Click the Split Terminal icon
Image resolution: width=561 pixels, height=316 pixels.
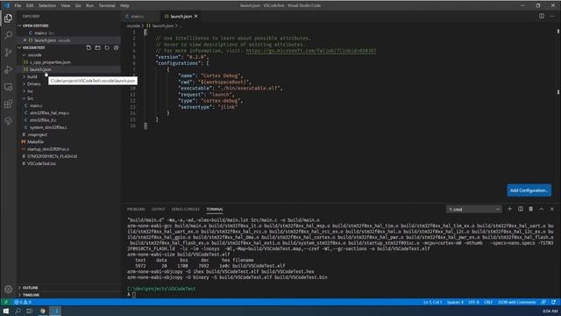point(521,209)
